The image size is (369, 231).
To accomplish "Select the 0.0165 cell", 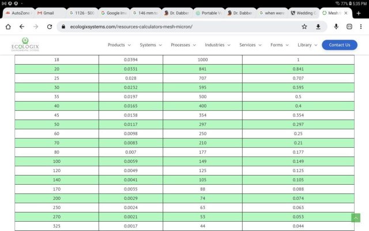I will point(131,106).
